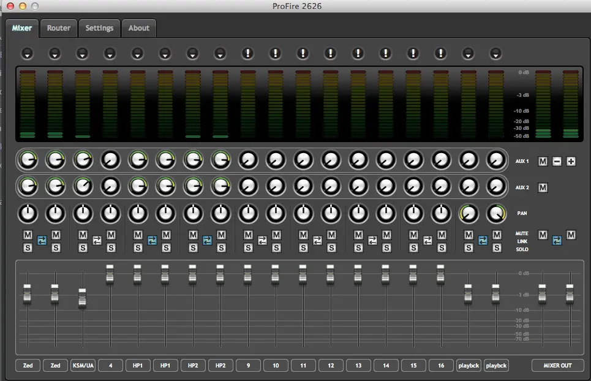Click the MIXER OUT label button
Viewport: 591px width, 381px height.
click(x=558, y=366)
